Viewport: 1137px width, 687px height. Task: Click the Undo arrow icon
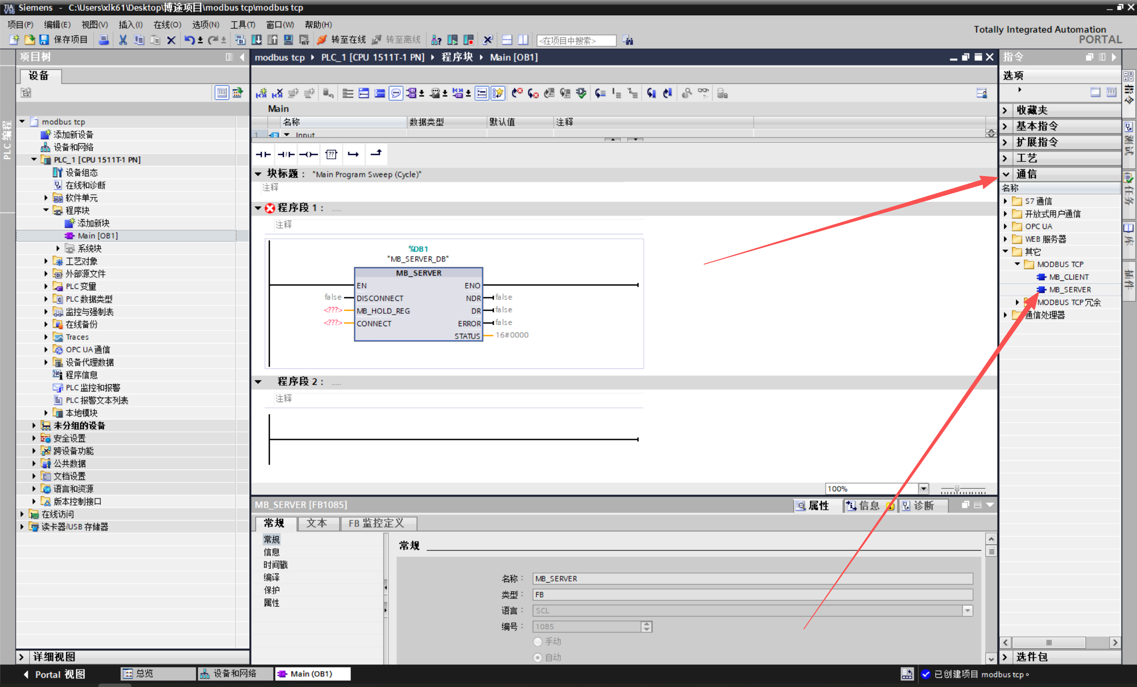tap(189, 40)
